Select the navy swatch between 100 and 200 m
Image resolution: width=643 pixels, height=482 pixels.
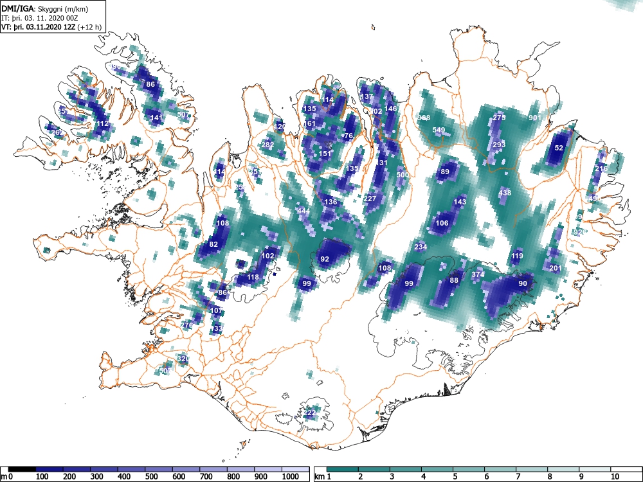click(x=50, y=469)
